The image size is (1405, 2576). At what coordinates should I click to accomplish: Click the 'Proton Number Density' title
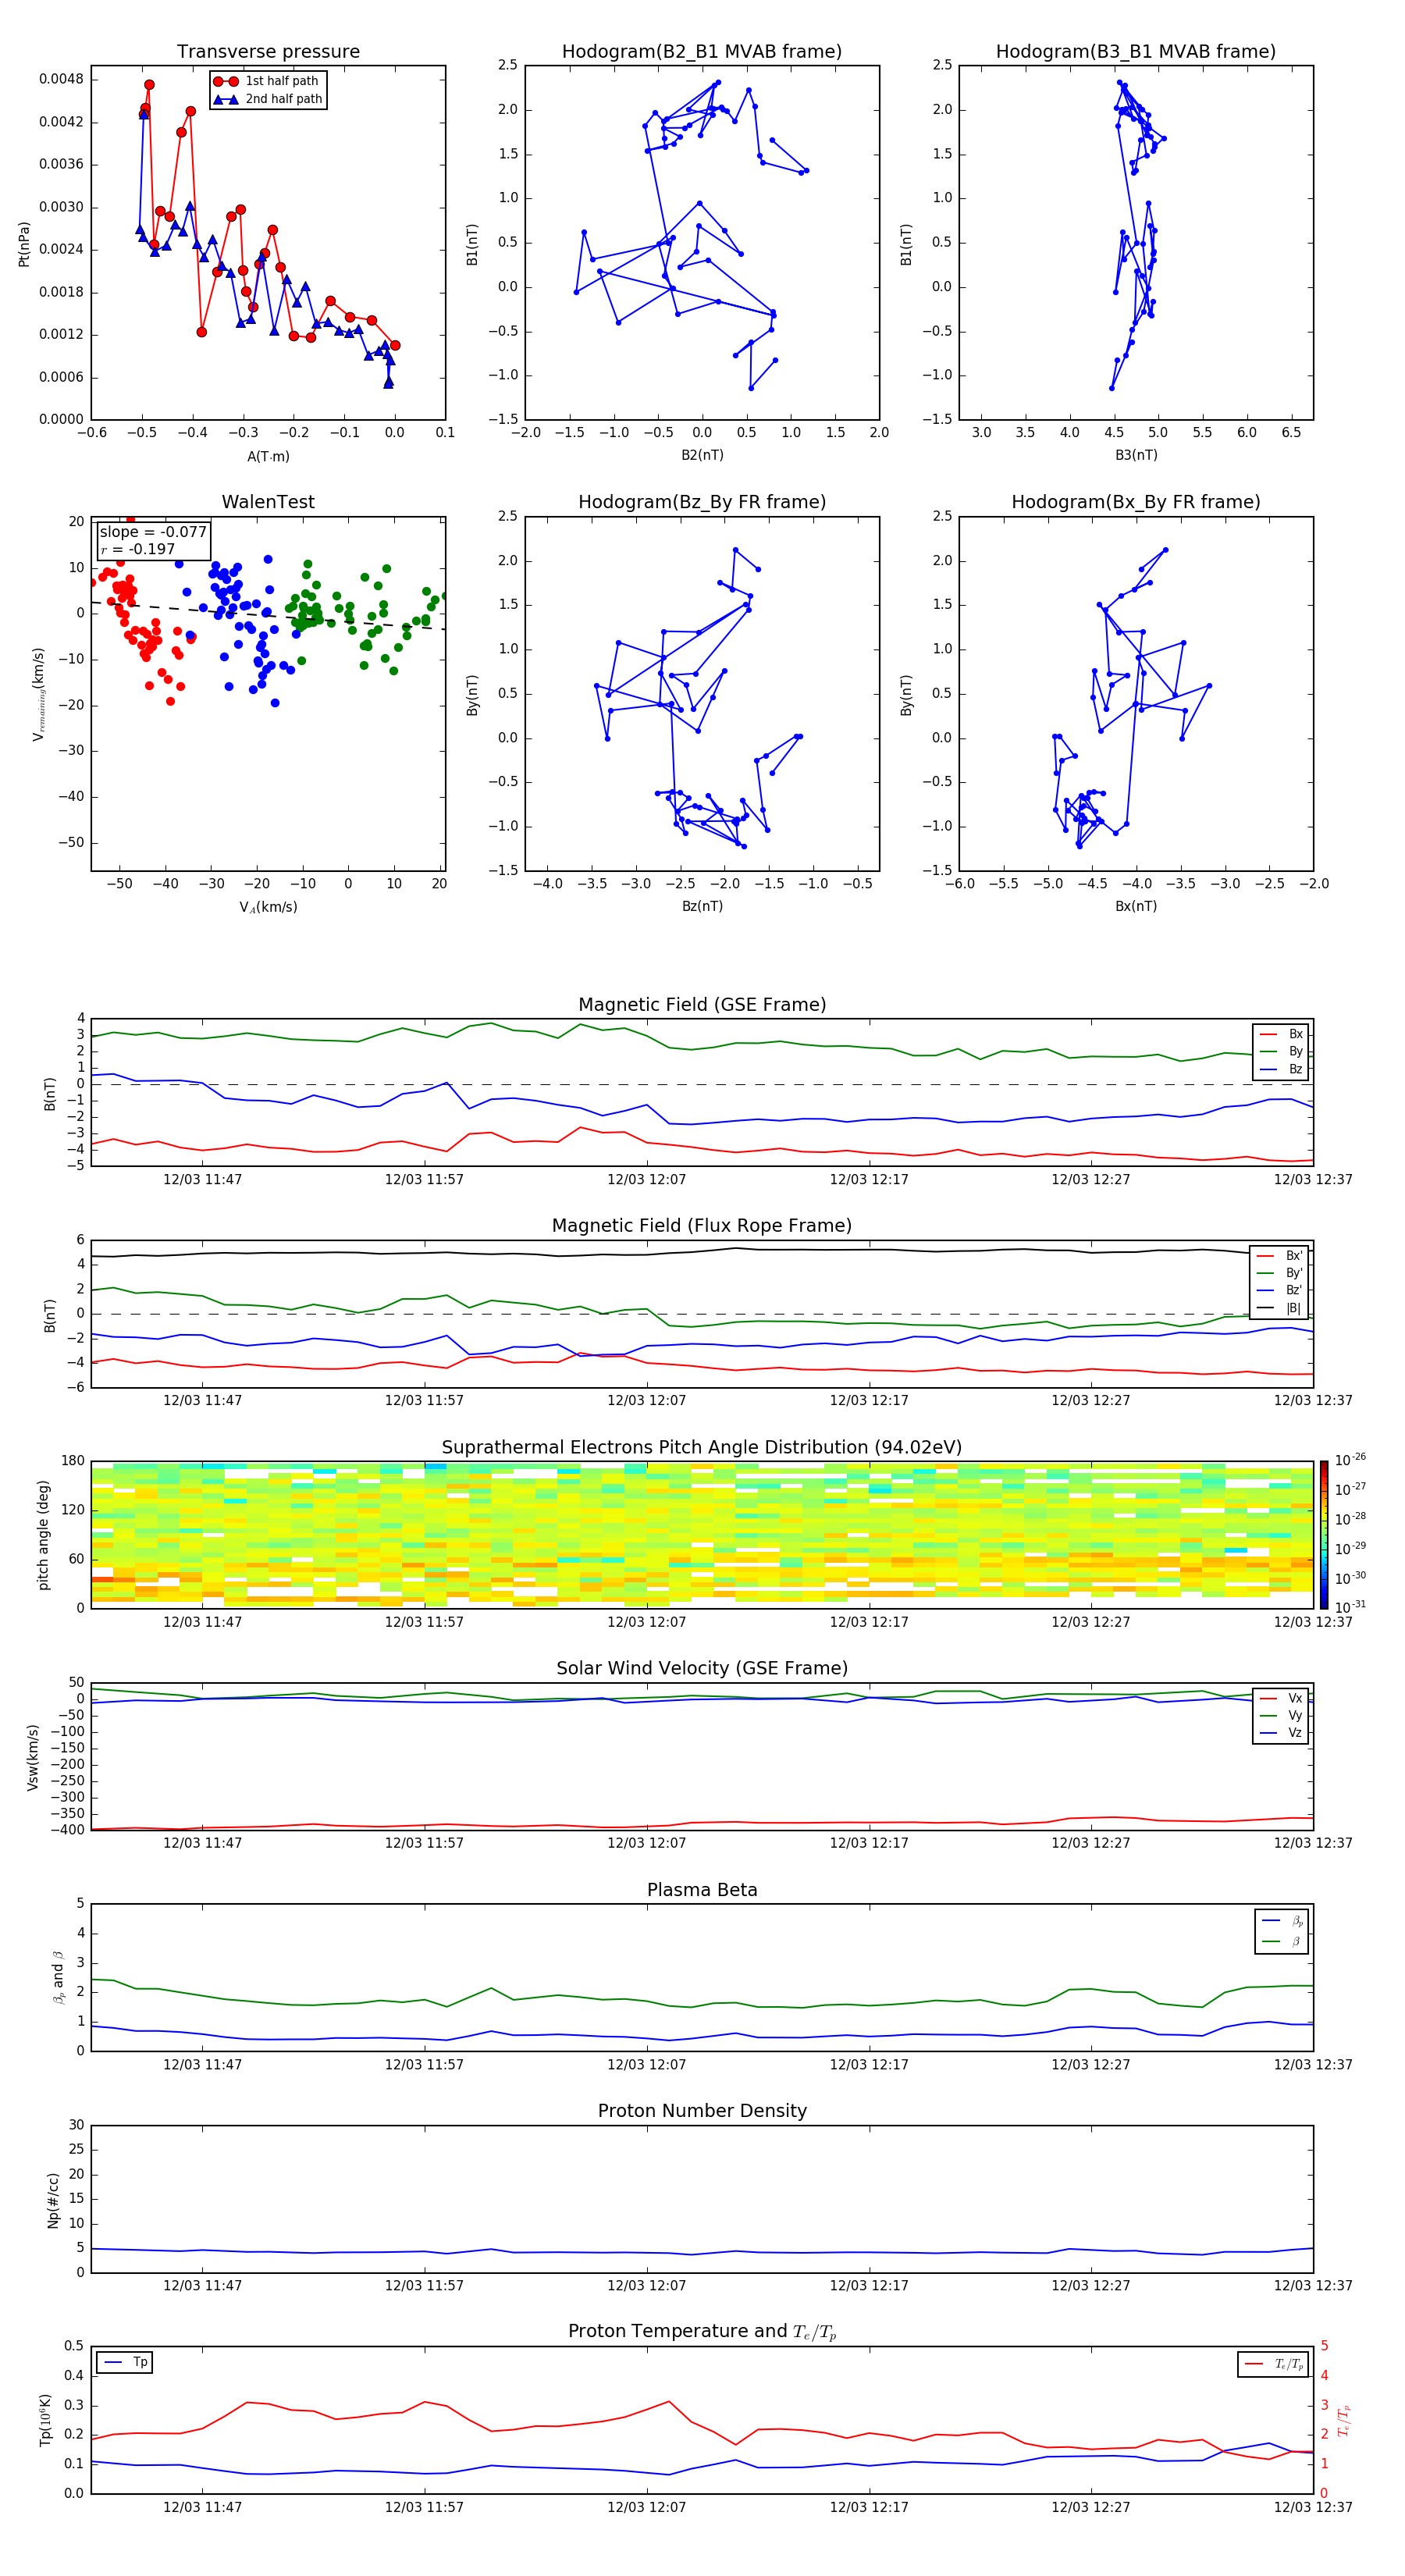pyautogui.click(x=702, y=2111)
